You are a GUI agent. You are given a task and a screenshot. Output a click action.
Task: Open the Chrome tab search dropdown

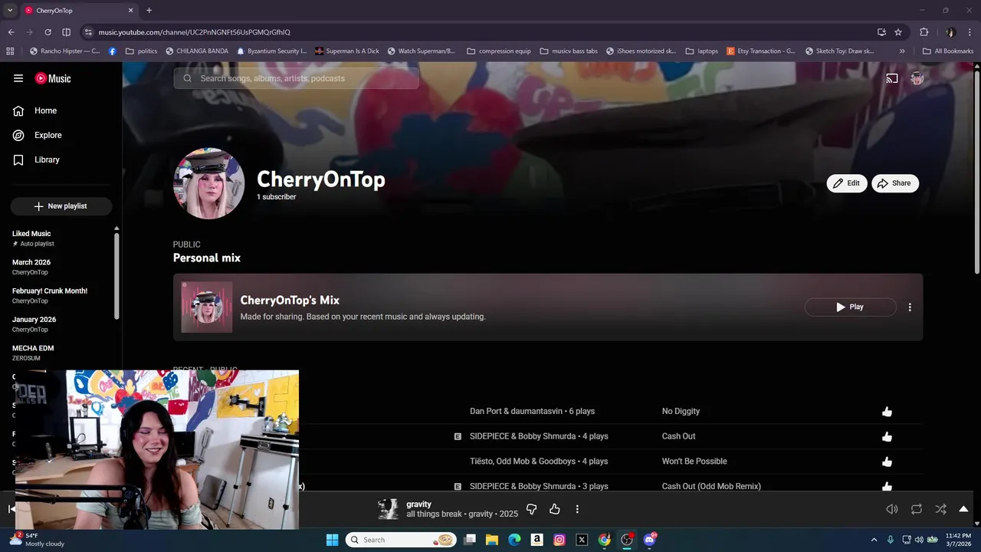tap(10, 10)
